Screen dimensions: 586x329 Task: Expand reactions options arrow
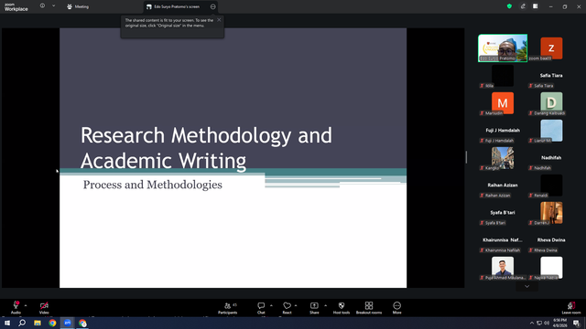[296, 305]
